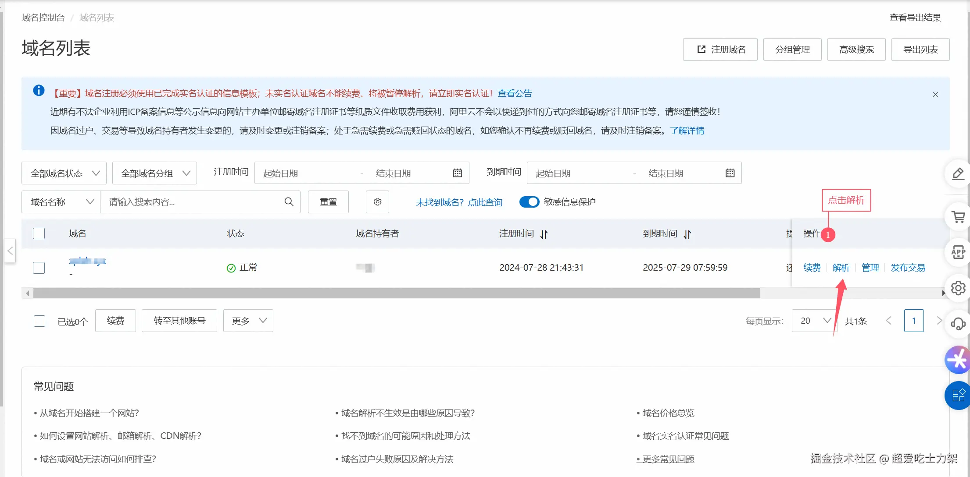Click the 注册域名 button
Screen dimensions: 970x477
720,49
